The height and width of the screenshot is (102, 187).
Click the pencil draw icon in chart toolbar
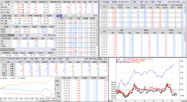42,100
